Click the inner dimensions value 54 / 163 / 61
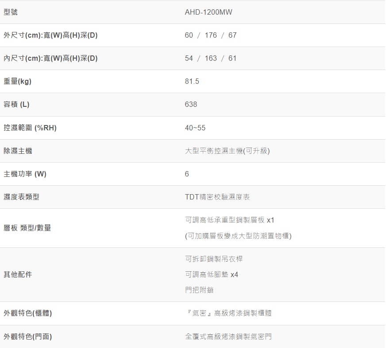The image size is (386, 348). pos(211,58)
